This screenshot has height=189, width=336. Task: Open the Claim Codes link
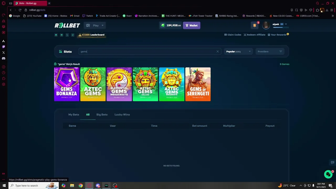point(233,35)
